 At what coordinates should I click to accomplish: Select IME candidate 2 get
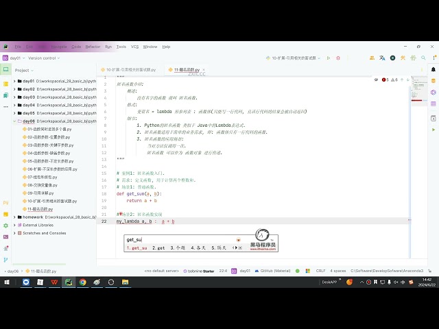(x=158, y=248)
